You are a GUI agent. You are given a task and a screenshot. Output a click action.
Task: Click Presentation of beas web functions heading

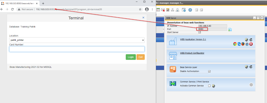pyautogui.click(x=186, y=23)
